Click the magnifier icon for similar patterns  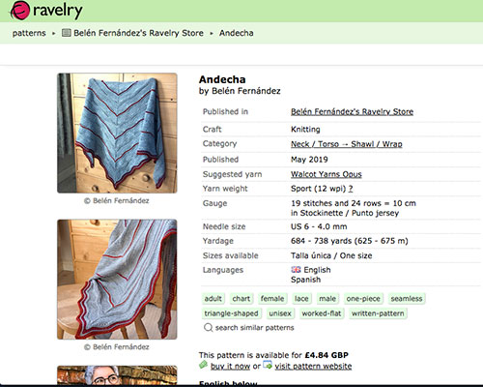pyautogui.click(x=208, y=328)
